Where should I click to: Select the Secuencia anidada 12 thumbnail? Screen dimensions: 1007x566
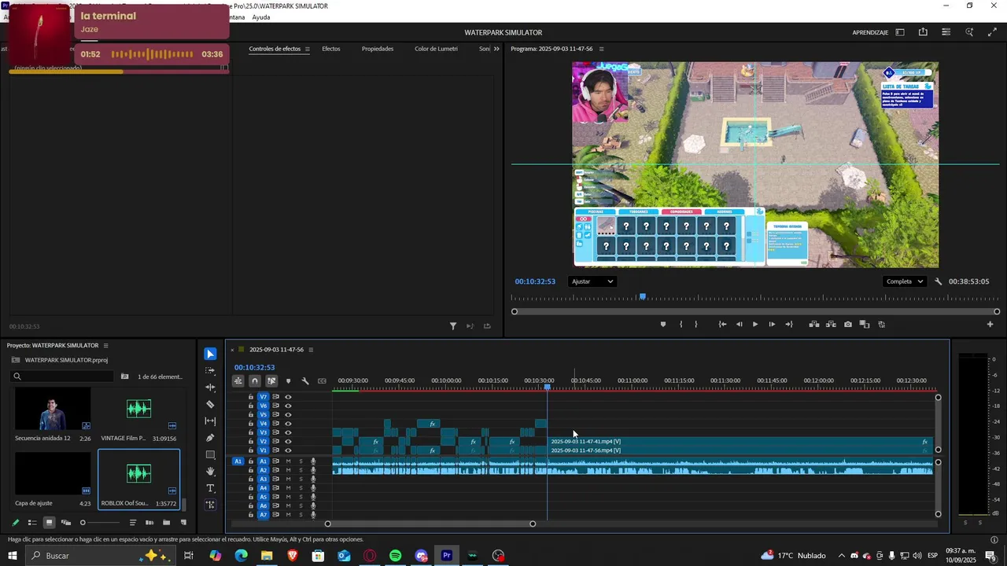click(x=52, y=409)
